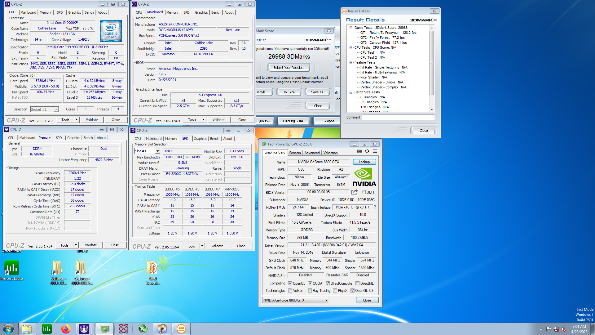Viewport: 595px width, 335px height.
Task: Toggle the DirectML checkbox
Action: pyautogui.click(x=357, y=284)
